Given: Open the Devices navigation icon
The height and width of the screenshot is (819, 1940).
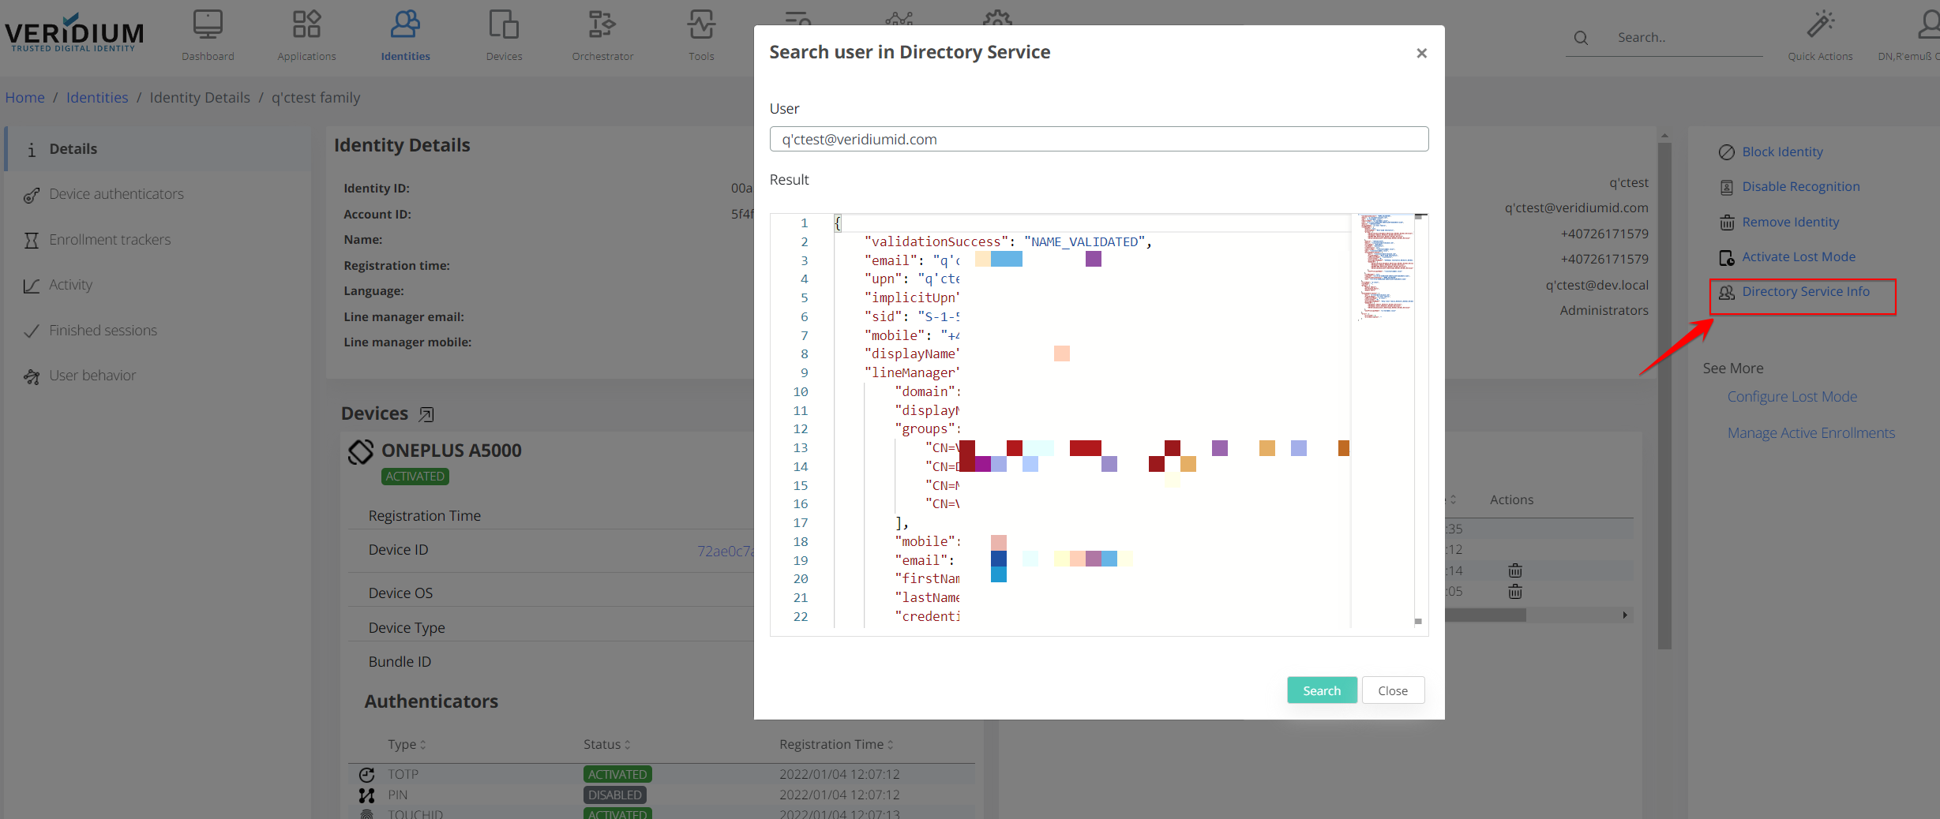Looking at the screenshot, I should [x=504, y=26].
